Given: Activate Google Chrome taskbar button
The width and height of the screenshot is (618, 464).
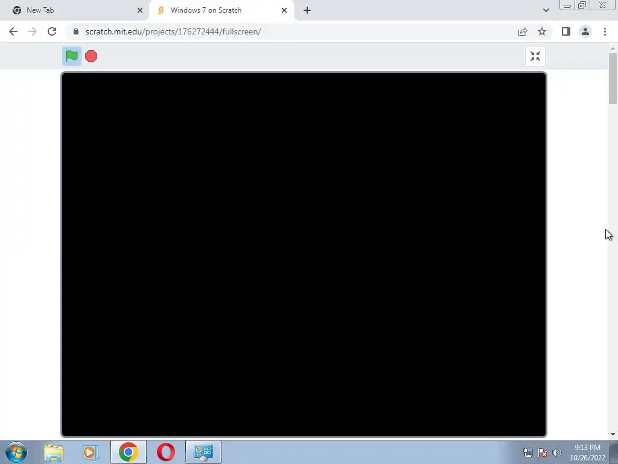Looking at the screenshot, I should click(x=129, y=452).
